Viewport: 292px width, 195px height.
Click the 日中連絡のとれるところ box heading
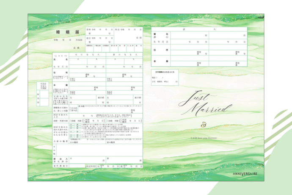[x=165, y=72]
